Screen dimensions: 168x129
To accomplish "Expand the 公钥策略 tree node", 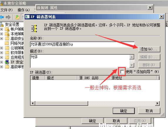I will point(1,48).
